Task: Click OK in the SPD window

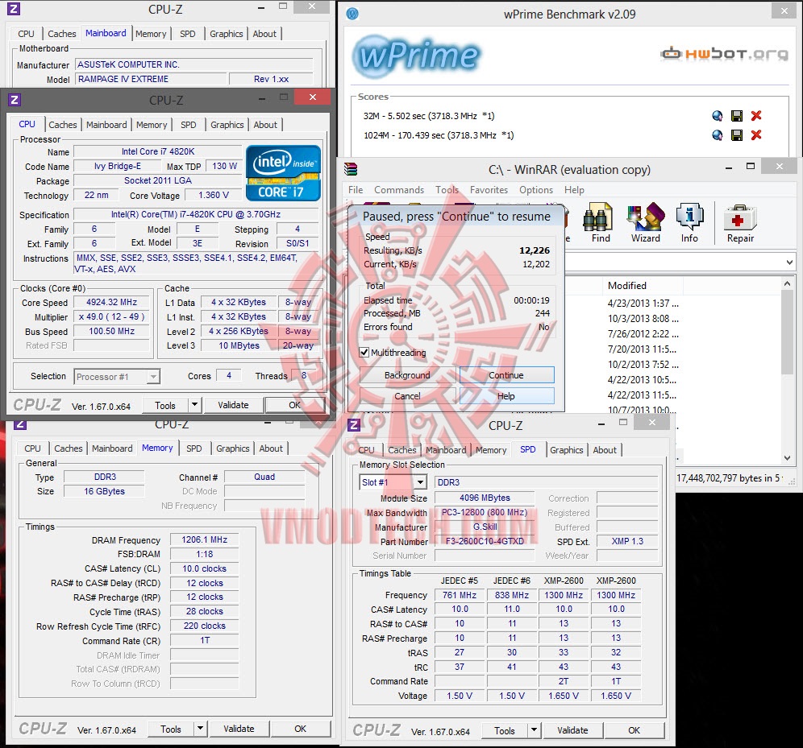Action: [634, 730]
